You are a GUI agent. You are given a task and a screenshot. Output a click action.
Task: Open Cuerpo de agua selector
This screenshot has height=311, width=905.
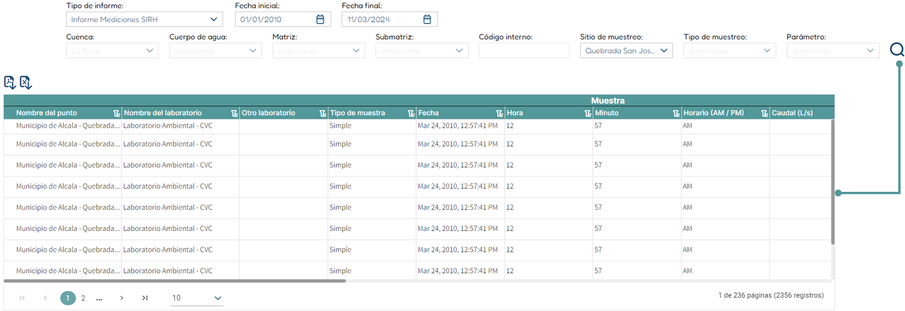pos(215,51)
